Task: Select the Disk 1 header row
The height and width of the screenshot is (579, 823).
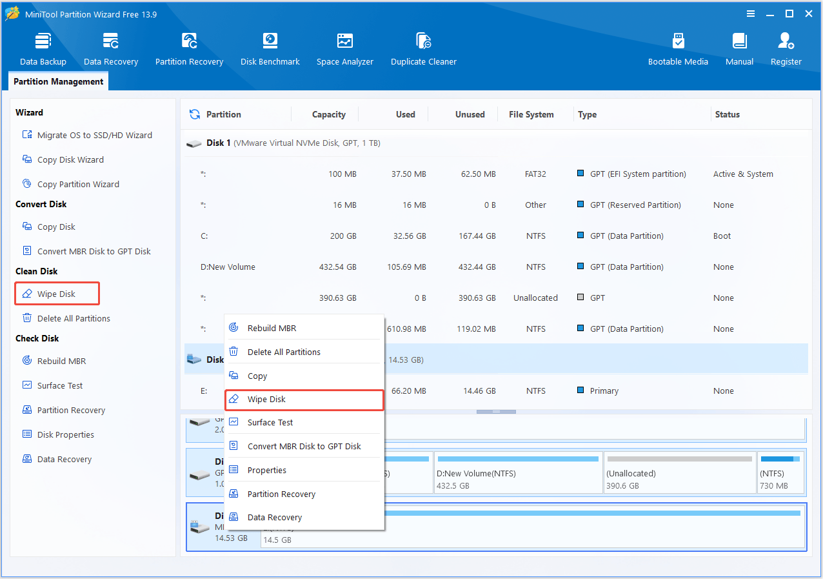Action: [496, 143]
